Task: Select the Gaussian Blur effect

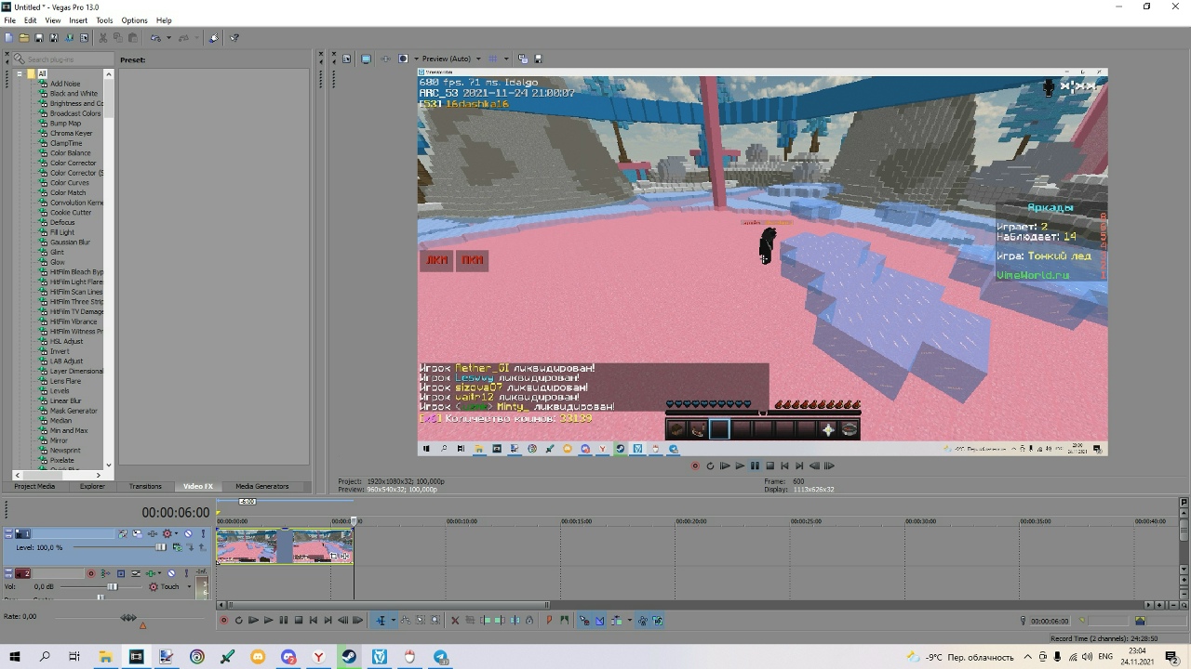Action: point(70,243)
